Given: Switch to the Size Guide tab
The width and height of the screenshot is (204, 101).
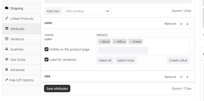Looking at the screenshot, I should coord(18,59).
